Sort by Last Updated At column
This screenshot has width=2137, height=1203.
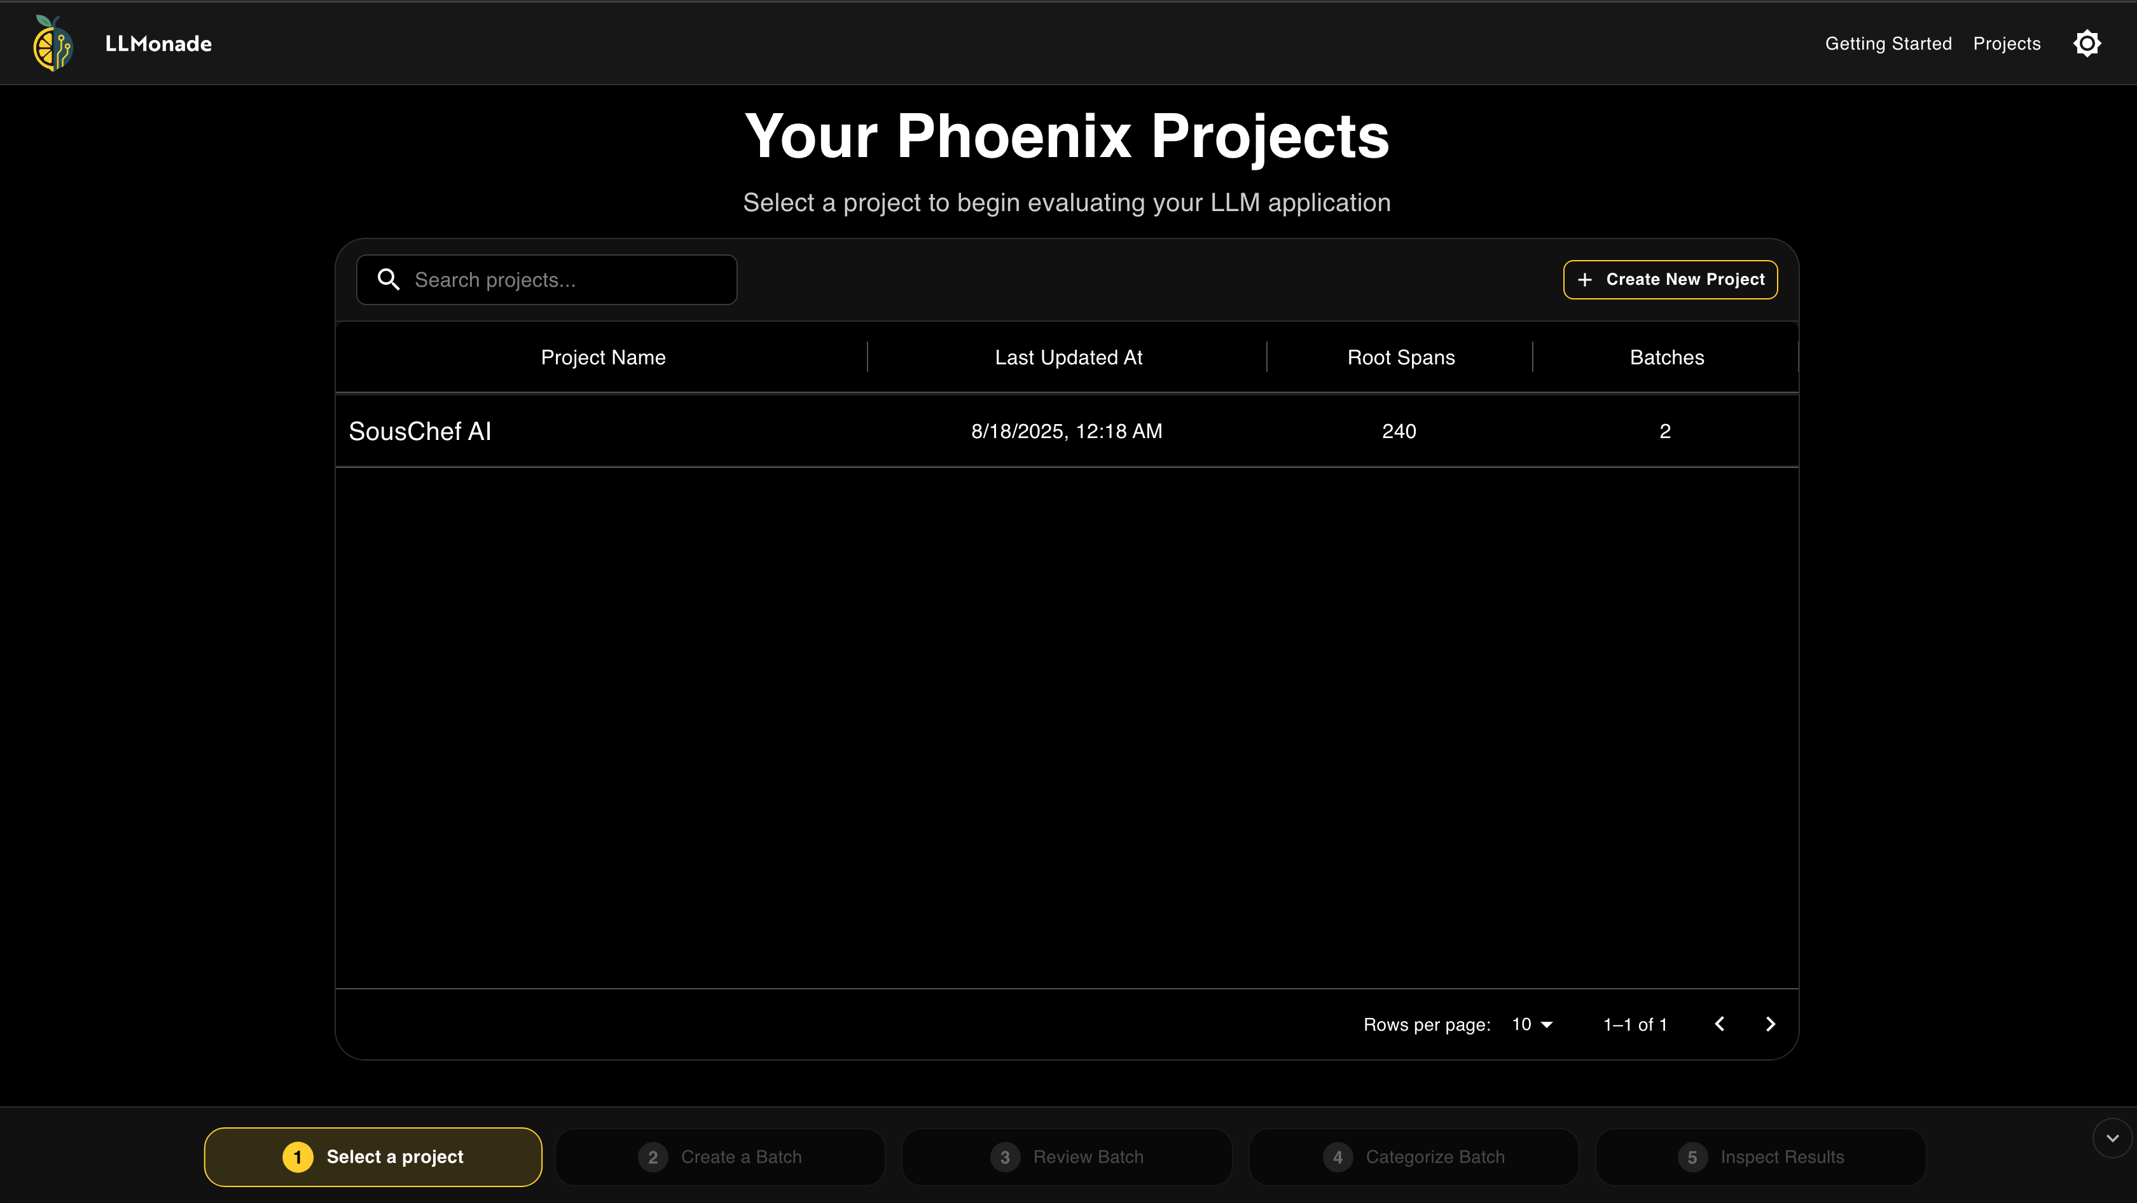(x=1068, y=357)
